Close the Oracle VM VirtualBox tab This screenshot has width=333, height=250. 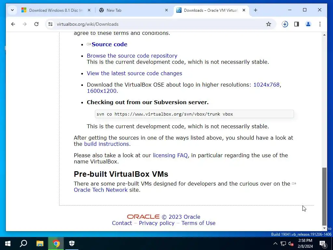(244, 10)
